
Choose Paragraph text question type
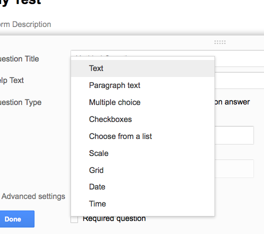(143, 85)
